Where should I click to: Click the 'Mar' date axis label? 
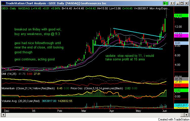click(x=84, y=111)
